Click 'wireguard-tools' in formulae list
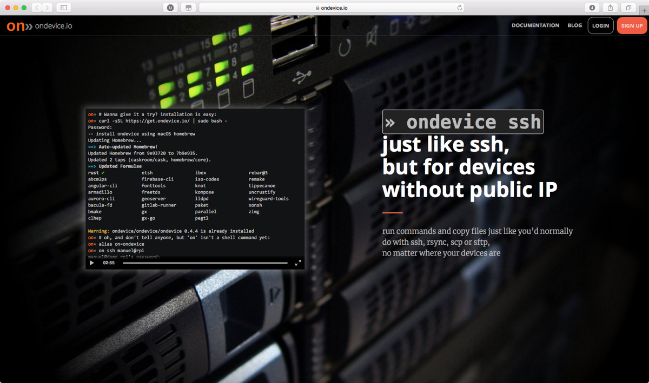The image size is (649, 383). [268, 199]
